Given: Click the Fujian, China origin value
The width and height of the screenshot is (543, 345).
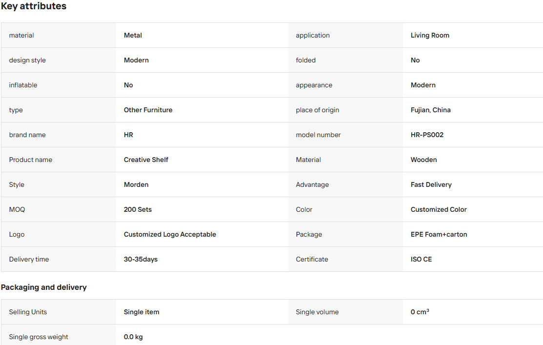Looking at the screenshot, I should (430, 110).
